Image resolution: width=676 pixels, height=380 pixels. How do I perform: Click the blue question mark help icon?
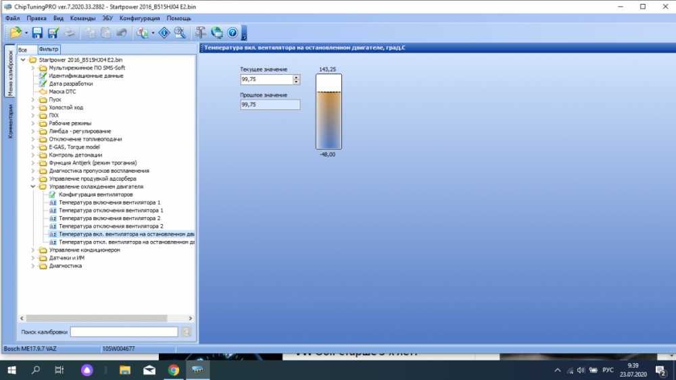233,32
